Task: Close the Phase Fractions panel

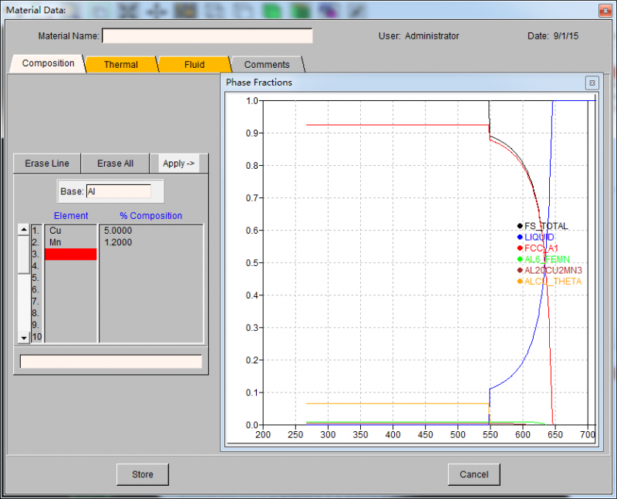Action: [591, 83]
